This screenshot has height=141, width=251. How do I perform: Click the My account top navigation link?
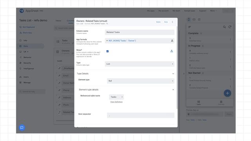(164, 11)
